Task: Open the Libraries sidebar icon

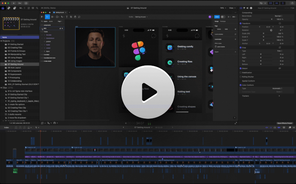Action: point(2,8)
